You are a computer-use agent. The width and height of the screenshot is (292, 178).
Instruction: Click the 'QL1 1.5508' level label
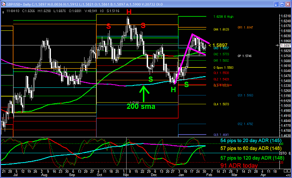221,73
